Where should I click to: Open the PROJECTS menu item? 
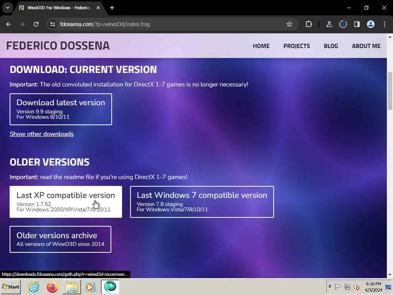click(x=297, y=46)
